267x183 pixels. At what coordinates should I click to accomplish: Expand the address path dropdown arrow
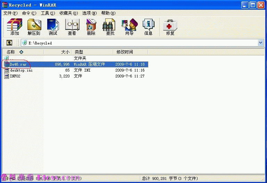260,43
